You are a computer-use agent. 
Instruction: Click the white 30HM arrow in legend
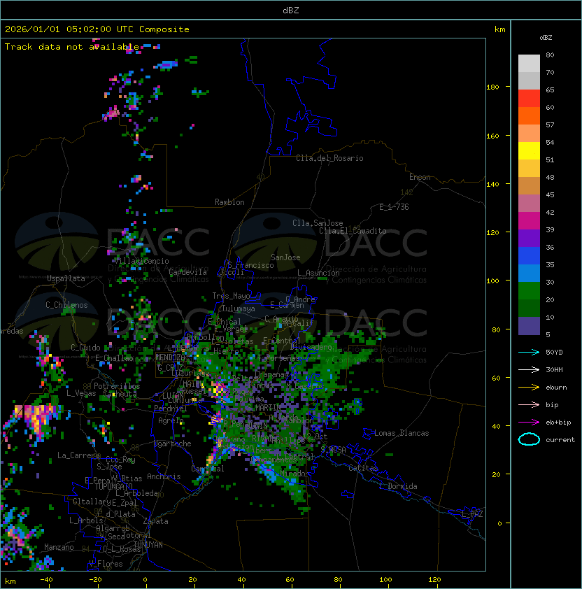[529, 369]
